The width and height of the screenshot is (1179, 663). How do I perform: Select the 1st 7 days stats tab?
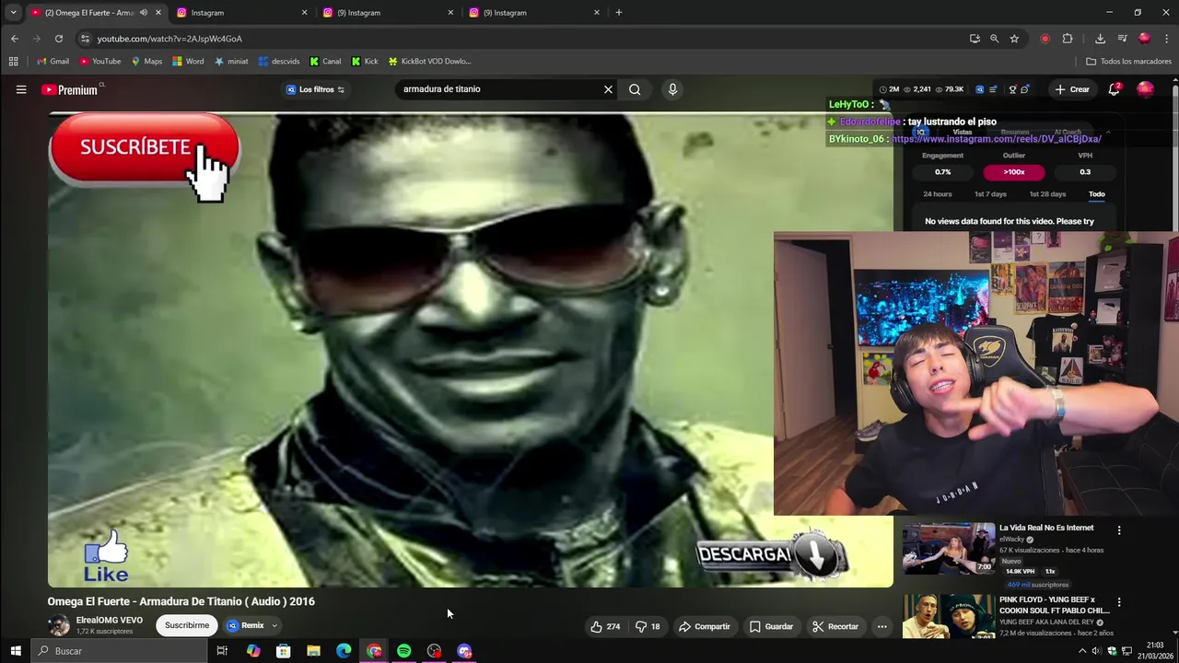(x=990, y=194)
